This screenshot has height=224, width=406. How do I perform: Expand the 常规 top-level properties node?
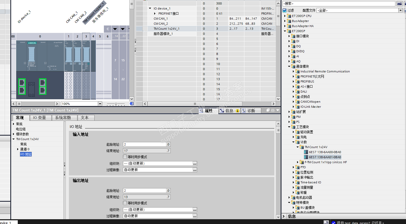pyautogui.click(x=14, y=124)
